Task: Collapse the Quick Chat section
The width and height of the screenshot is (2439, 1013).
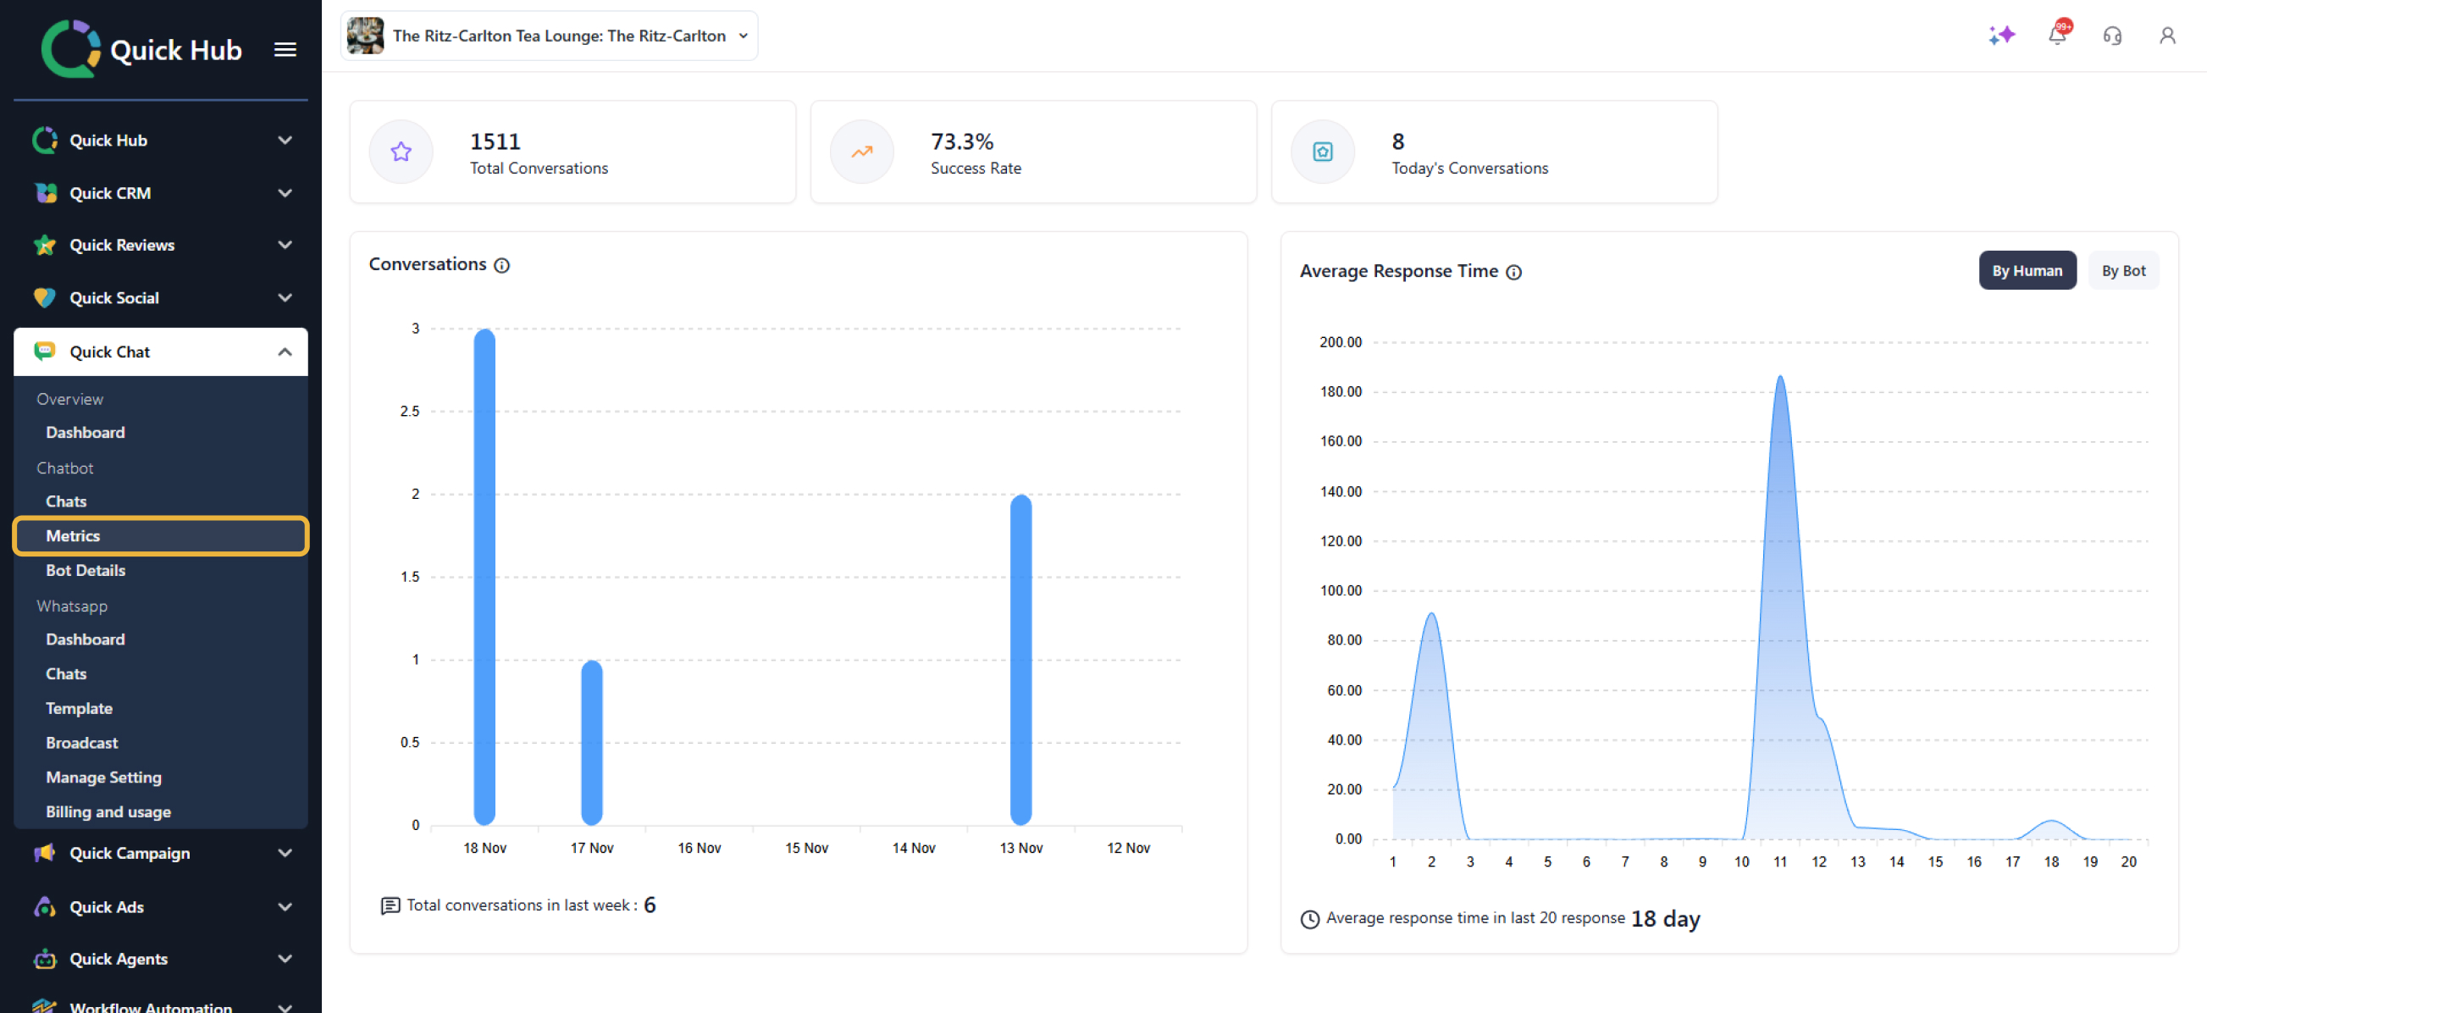Action: coord(284,352)
